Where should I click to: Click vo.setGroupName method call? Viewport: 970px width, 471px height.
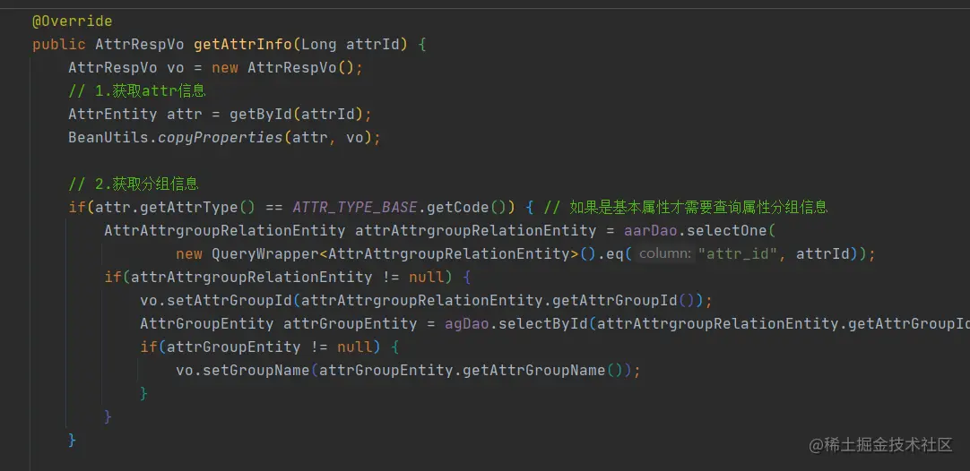click(243, 370)
